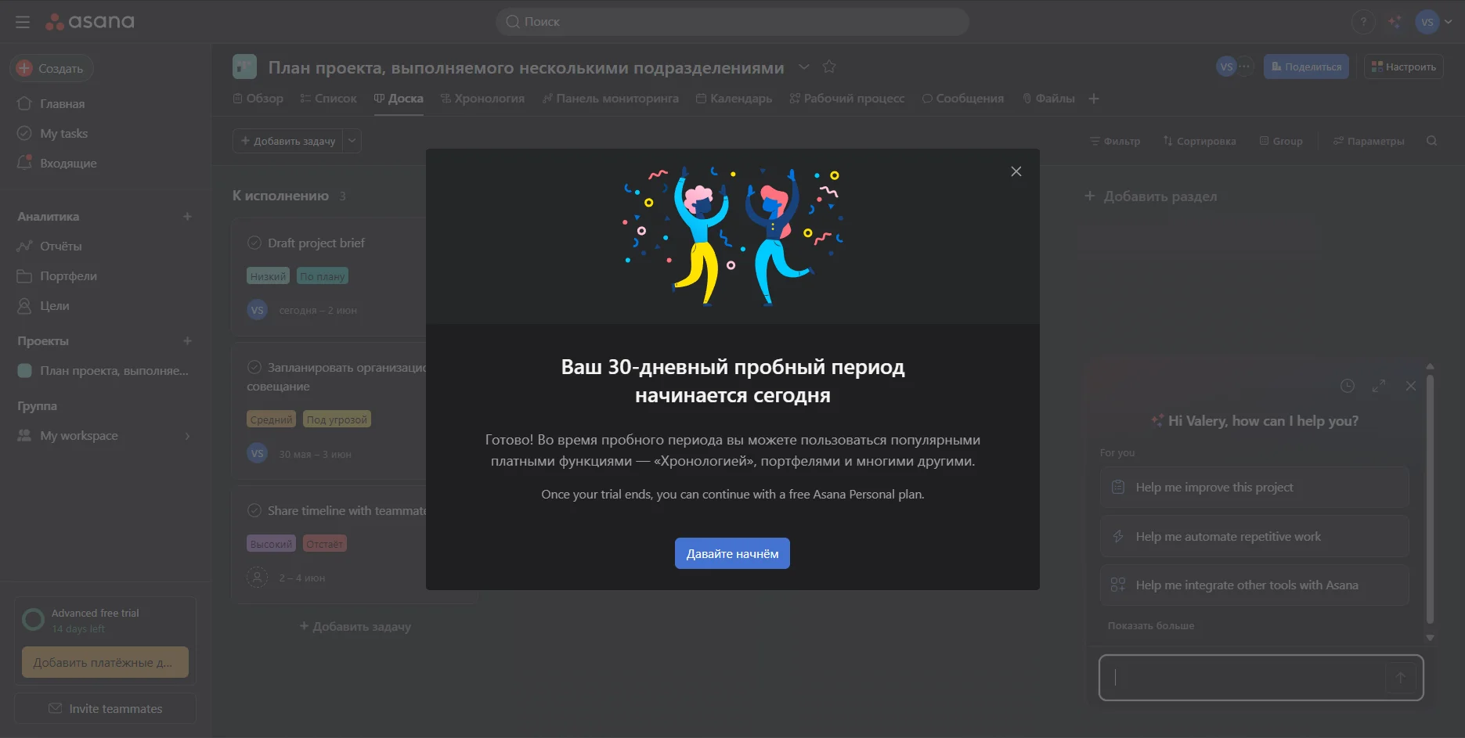Screen dimensions: 1465x738
Task: Switch to Список tab
Action: tap(328, 99)
